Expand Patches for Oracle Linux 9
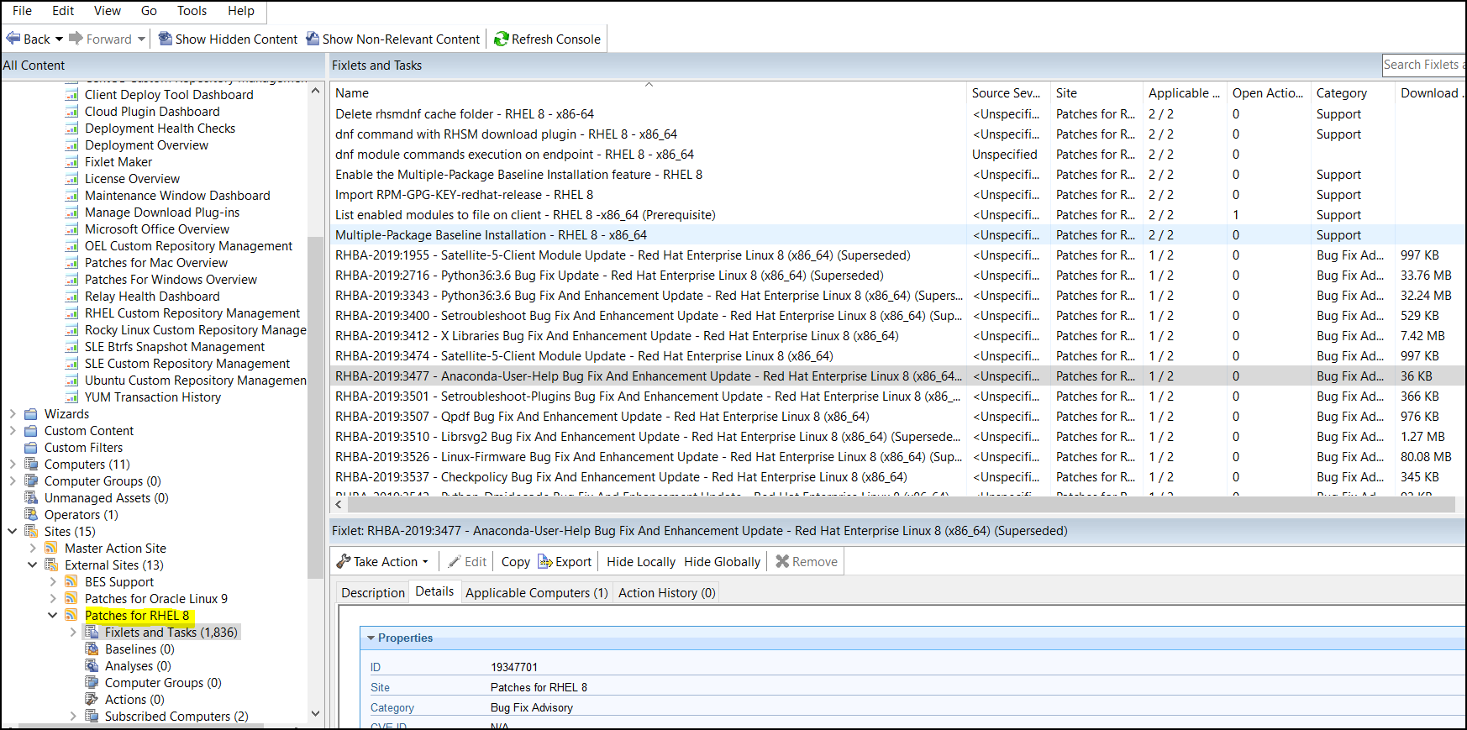The height and width of the screenshot is (730, 1467). tap(53, 599)
